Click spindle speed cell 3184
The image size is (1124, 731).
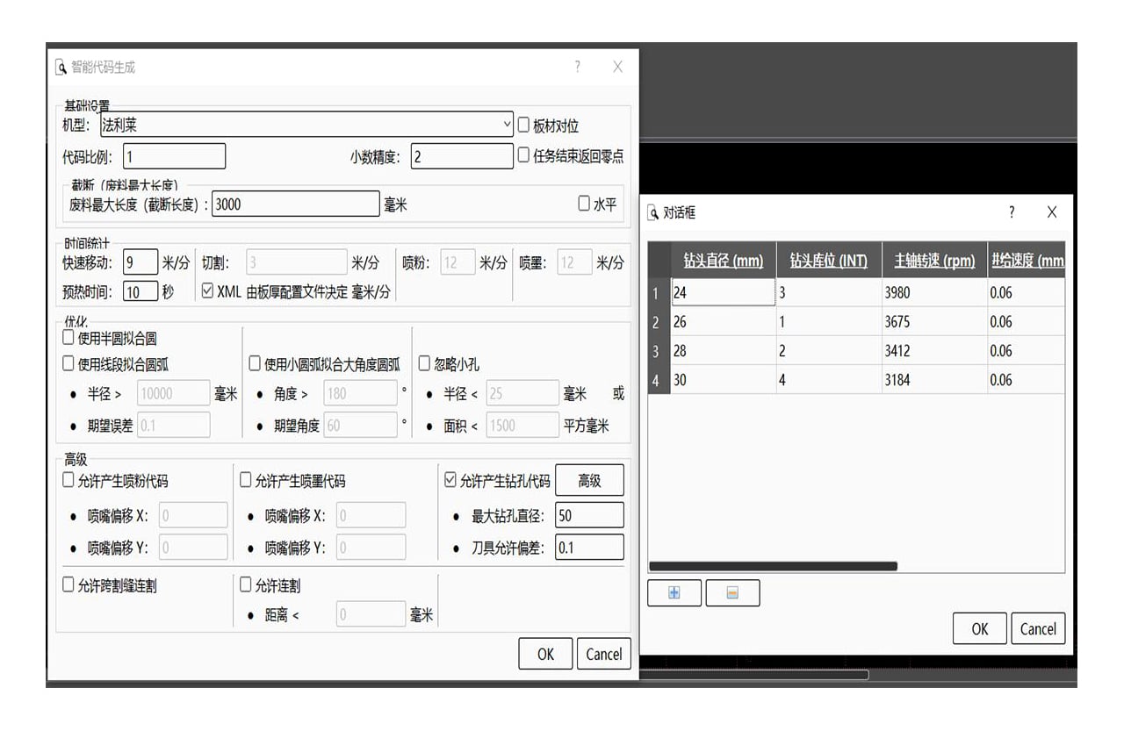click(934, 380)
